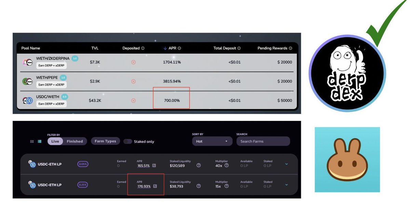Click the derpdex logo
The height and width of the screenshot is (210, 410).
coord(347,73)
